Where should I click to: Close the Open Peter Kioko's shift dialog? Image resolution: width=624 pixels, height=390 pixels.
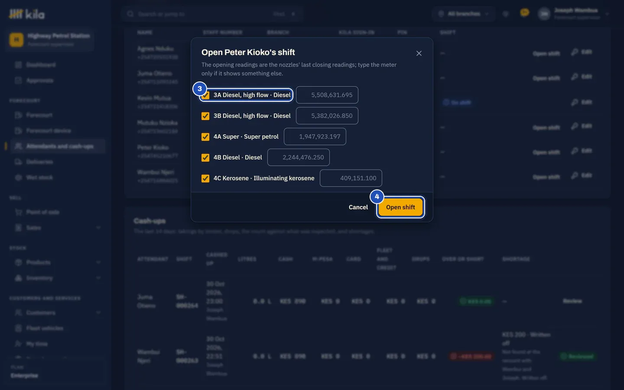[x=419, y=53]
